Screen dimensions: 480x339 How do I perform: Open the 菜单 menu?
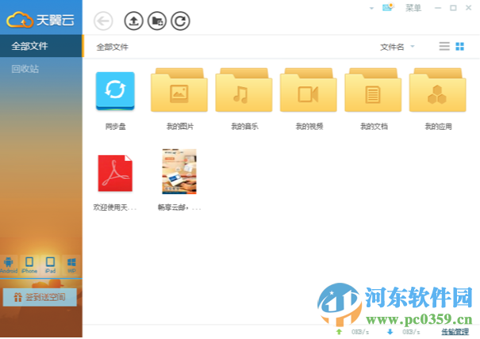[x=413, y=8]
